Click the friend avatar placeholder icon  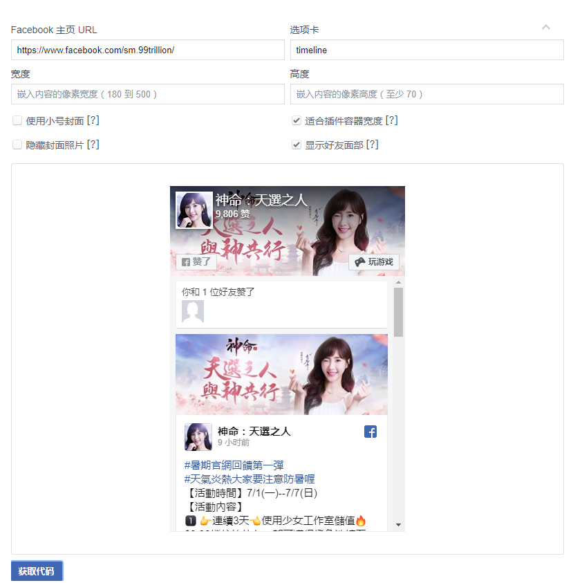click(x=192, y=311)
